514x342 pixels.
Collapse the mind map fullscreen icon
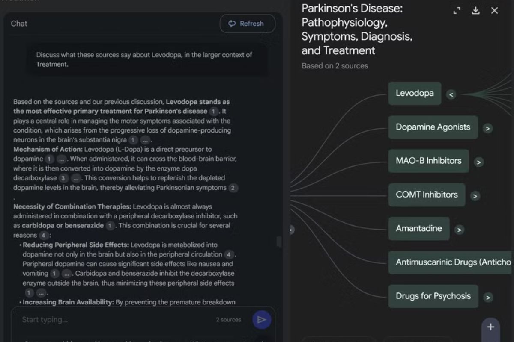coord(457,11)
